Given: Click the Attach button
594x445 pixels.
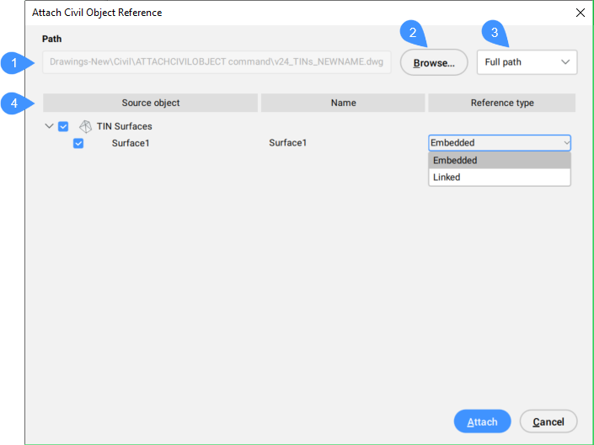Looking at the screenshot, I should click(482, 421).
